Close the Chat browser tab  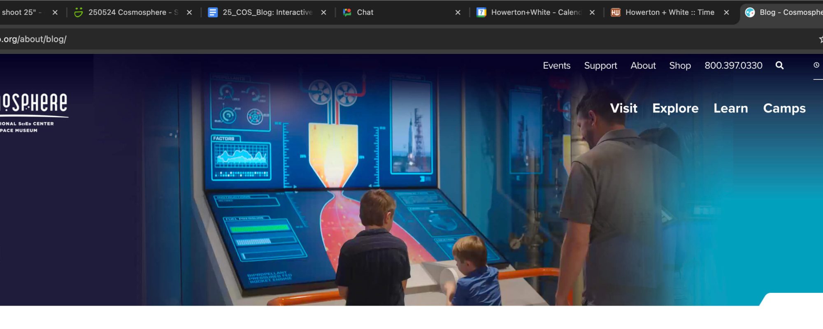point(458,12)
